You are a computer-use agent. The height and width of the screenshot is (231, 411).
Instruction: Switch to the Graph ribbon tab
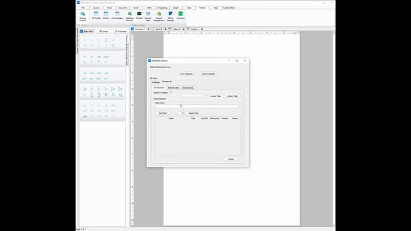[175, 8]
